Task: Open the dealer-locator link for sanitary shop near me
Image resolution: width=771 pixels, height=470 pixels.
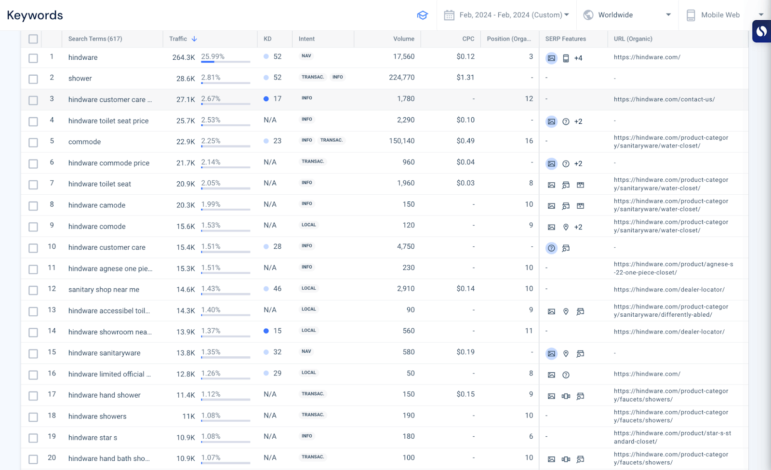Action: 669,290
